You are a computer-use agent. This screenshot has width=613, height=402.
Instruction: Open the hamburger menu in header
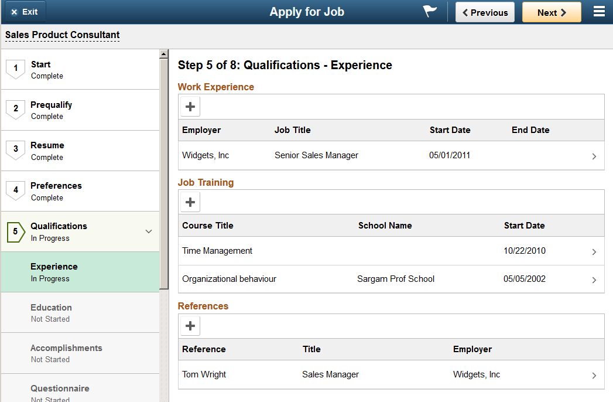pyautogui.click(x=599, y=11)
